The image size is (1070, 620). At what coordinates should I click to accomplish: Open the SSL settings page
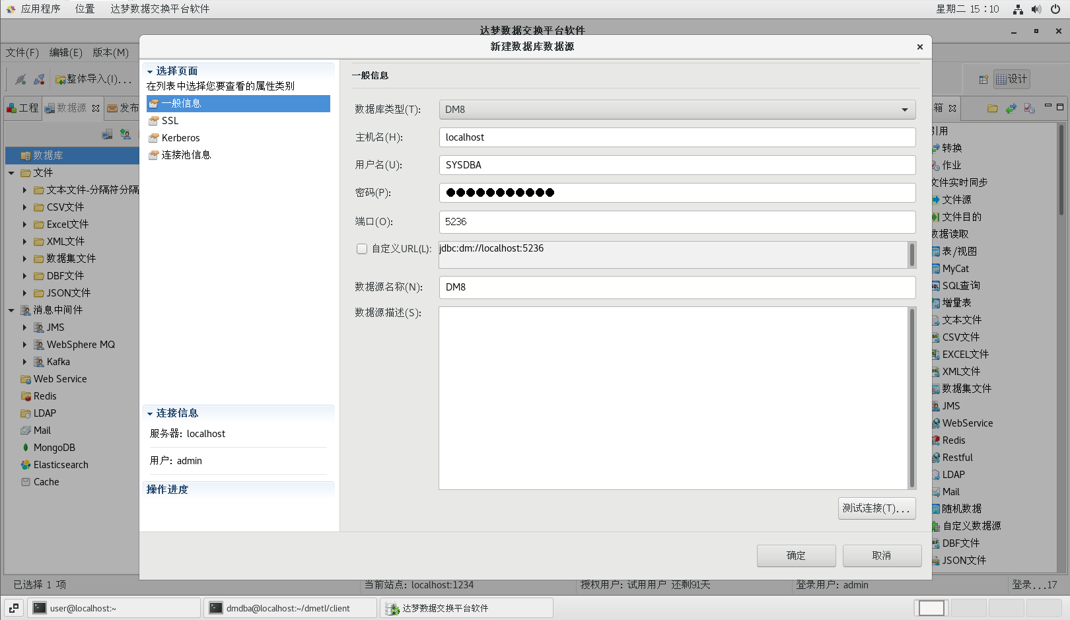click(170, 121)
